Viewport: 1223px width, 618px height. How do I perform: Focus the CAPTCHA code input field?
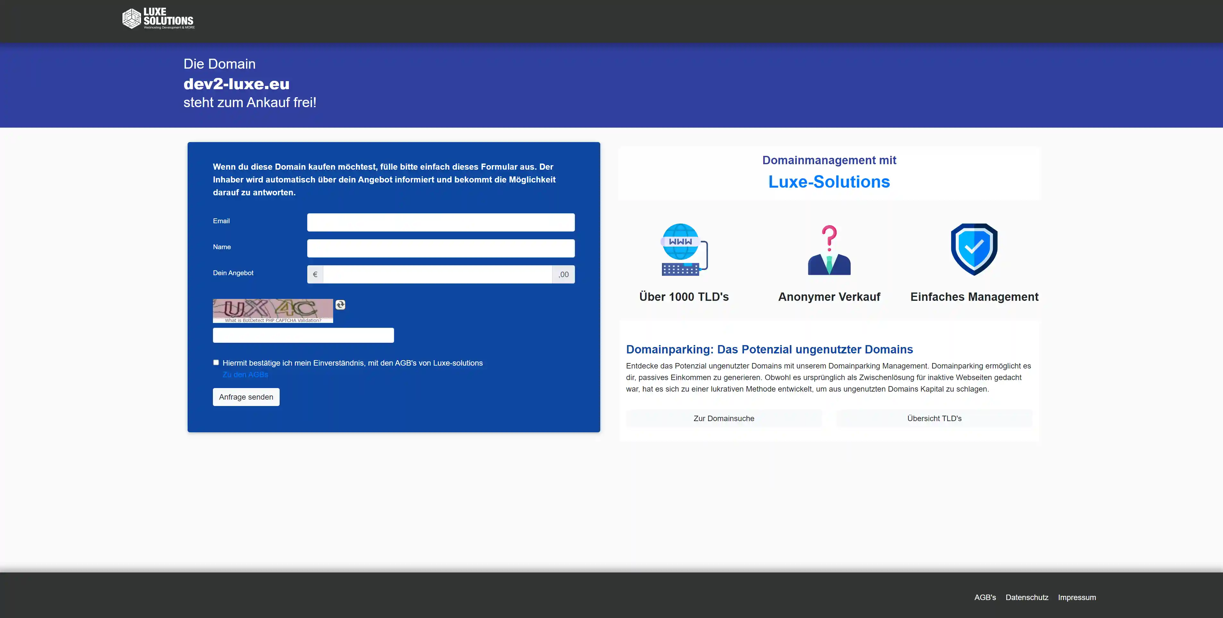tap(303, 335)
